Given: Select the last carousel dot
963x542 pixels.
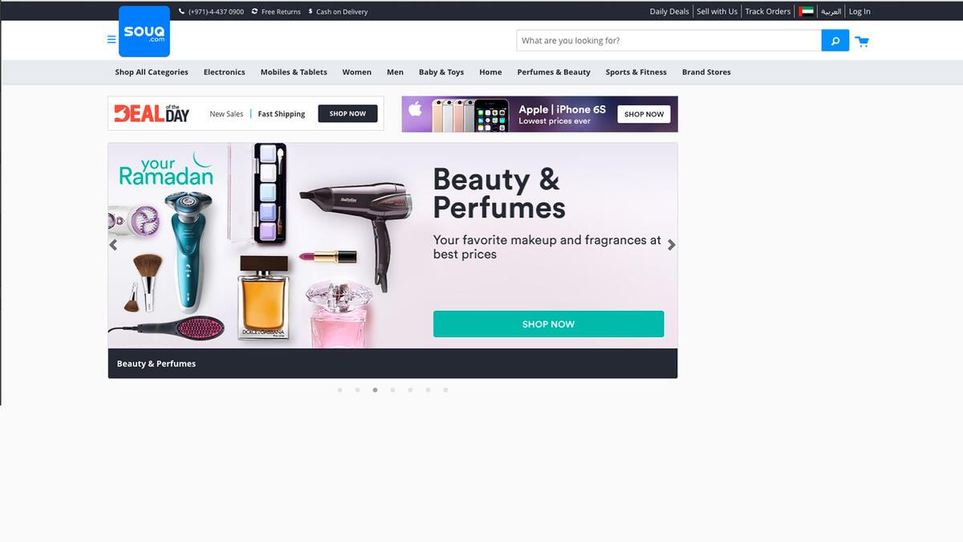Looking at the screenshot, I should tap(445, 389).
